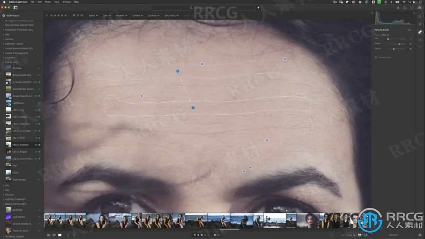
Task: Open the Card Updates album
Action: 21,217
